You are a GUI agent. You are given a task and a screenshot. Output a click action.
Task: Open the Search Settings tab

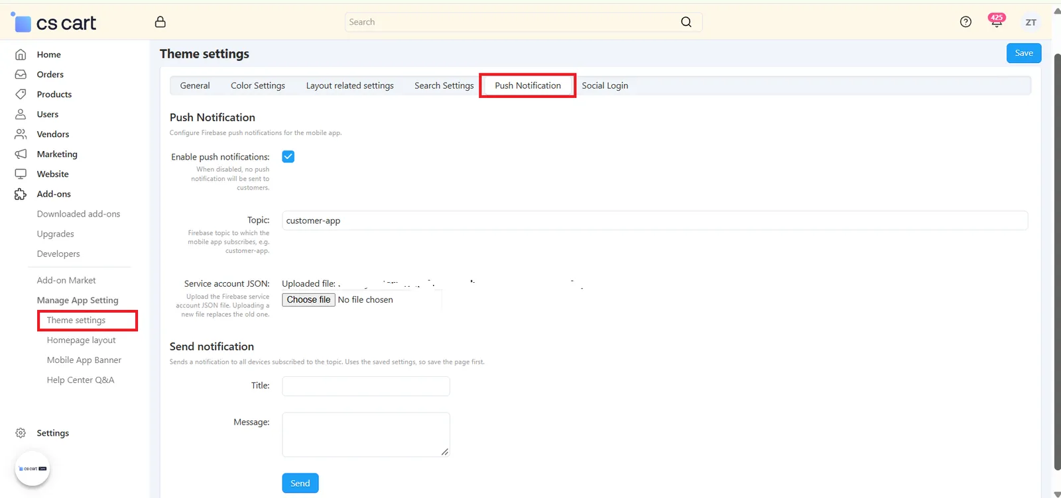coord(444,85)
